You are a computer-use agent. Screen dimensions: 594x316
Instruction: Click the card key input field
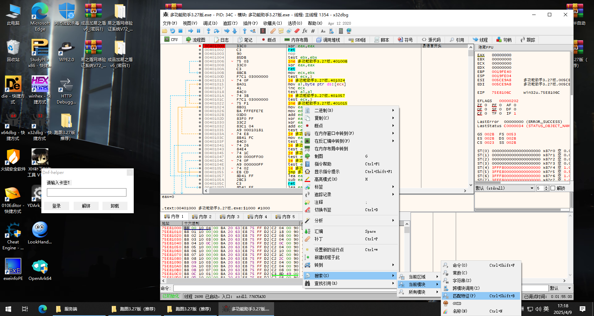[x=86, y=192]
